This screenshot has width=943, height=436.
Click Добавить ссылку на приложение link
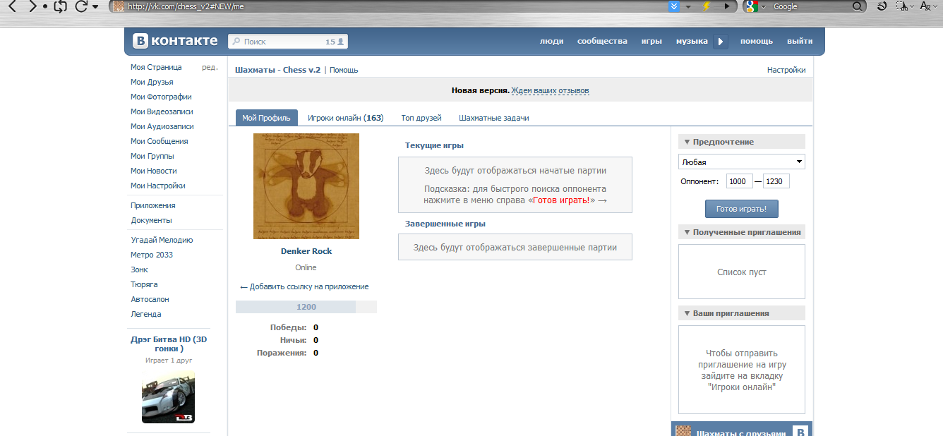pyautogui.click(x=304, y=286)
